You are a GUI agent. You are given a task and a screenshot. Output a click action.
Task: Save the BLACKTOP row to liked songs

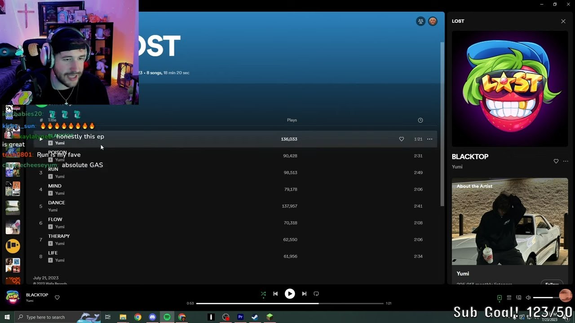pos(402,139)
